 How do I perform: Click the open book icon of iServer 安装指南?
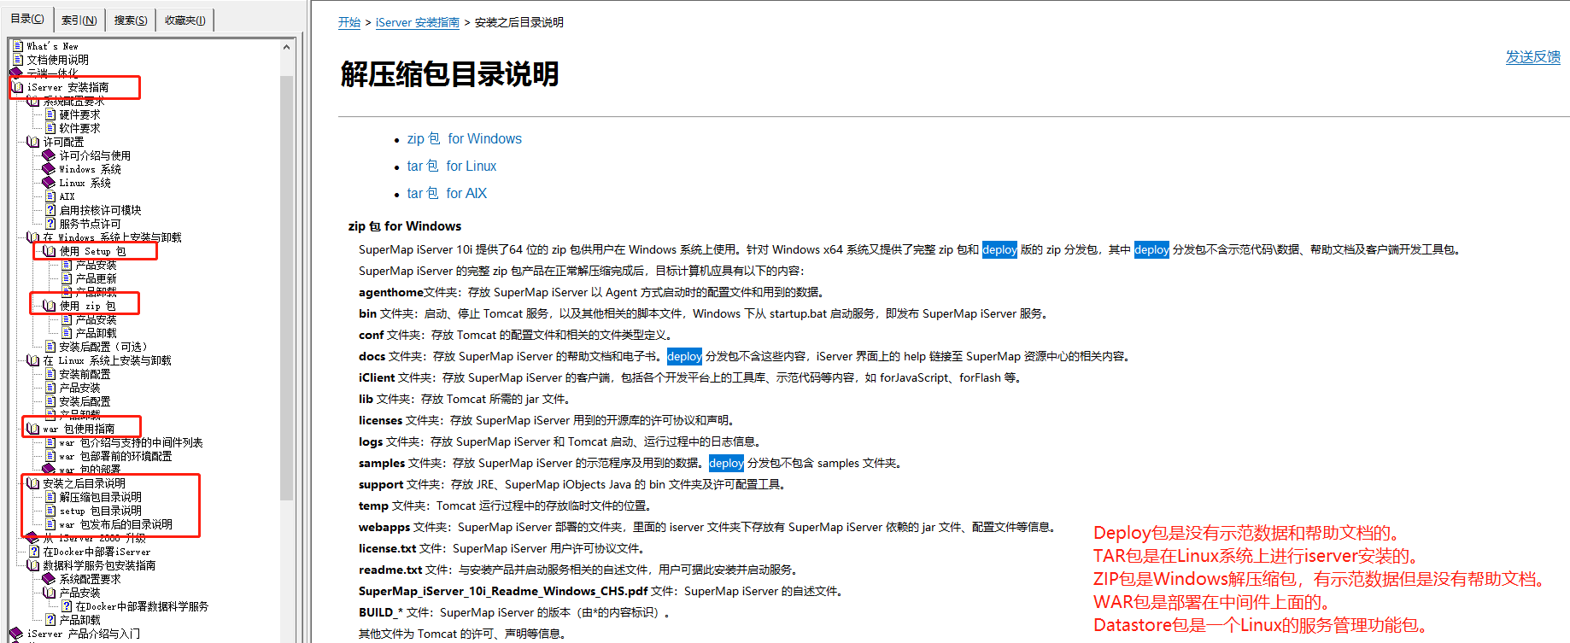coord(18,87)
